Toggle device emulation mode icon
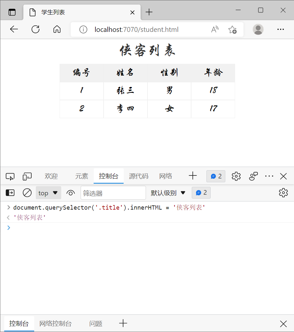This screenshot has width=294, height=332. [27, 176]
